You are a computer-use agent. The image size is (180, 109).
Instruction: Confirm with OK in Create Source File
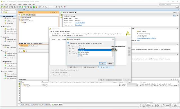pos(102,63)
